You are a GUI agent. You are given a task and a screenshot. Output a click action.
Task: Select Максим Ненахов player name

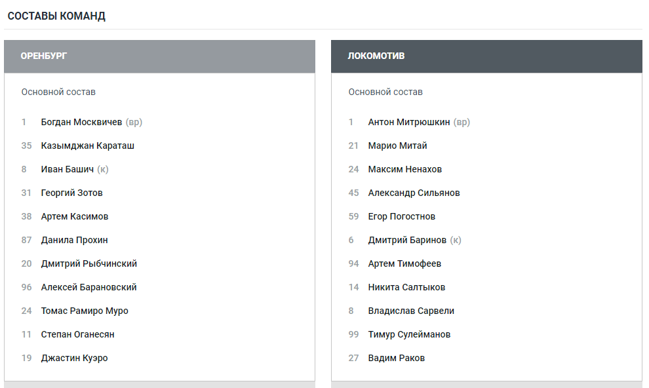click(x=404, y=169)
